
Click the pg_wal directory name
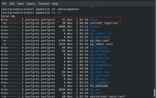click(x=95, y=89)
